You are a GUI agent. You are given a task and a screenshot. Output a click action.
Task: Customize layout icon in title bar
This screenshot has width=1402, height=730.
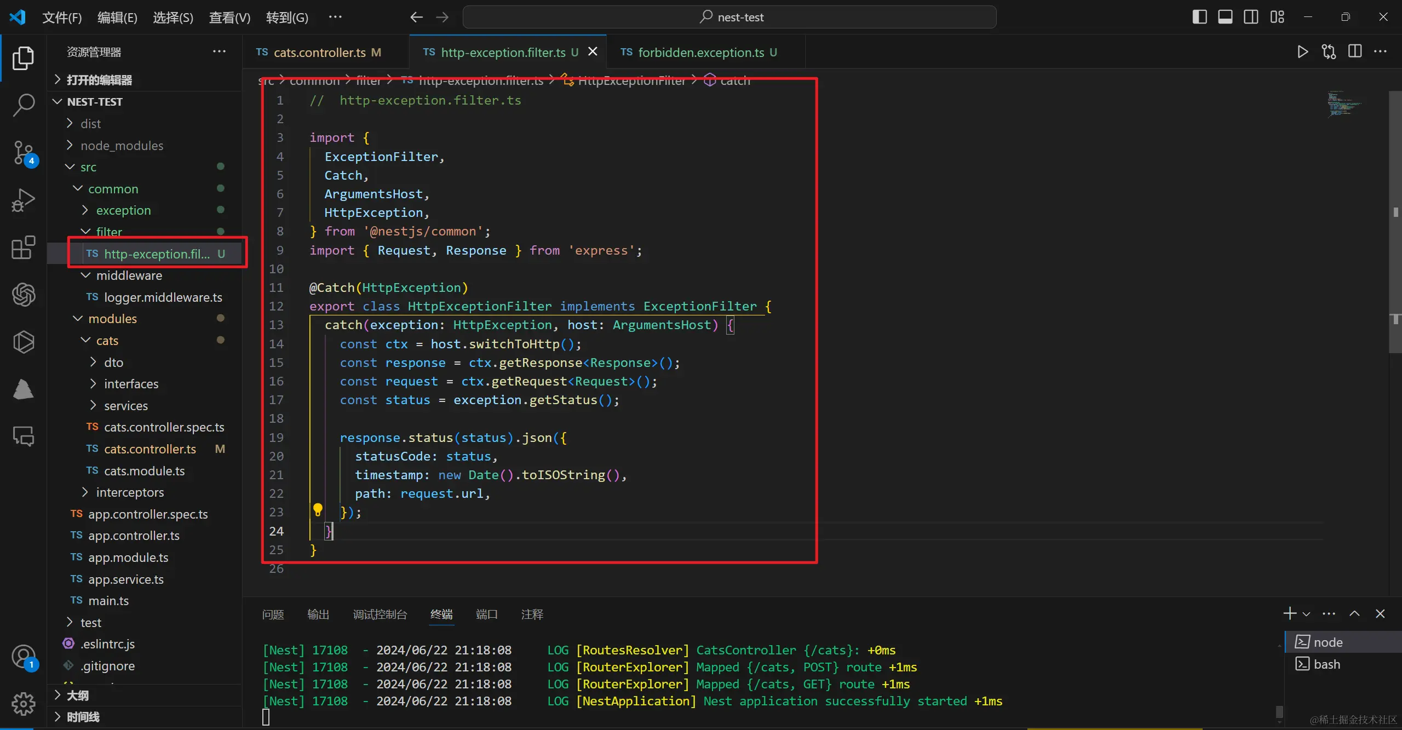(x=1277, y=17)
